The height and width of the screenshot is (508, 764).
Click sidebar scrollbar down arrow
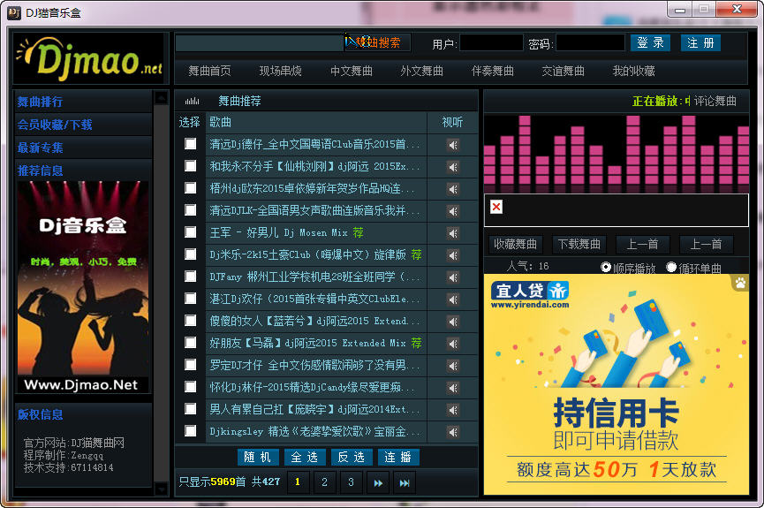(x=162, y=489)
